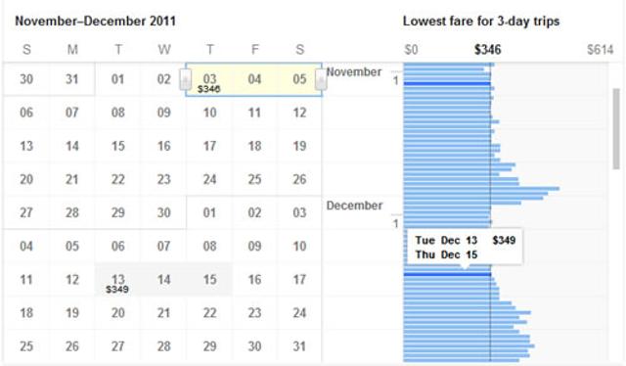Click the left handle of selected date range
Image resolution: width=626 pixels, height=366 pixels.
pos(185,79)
